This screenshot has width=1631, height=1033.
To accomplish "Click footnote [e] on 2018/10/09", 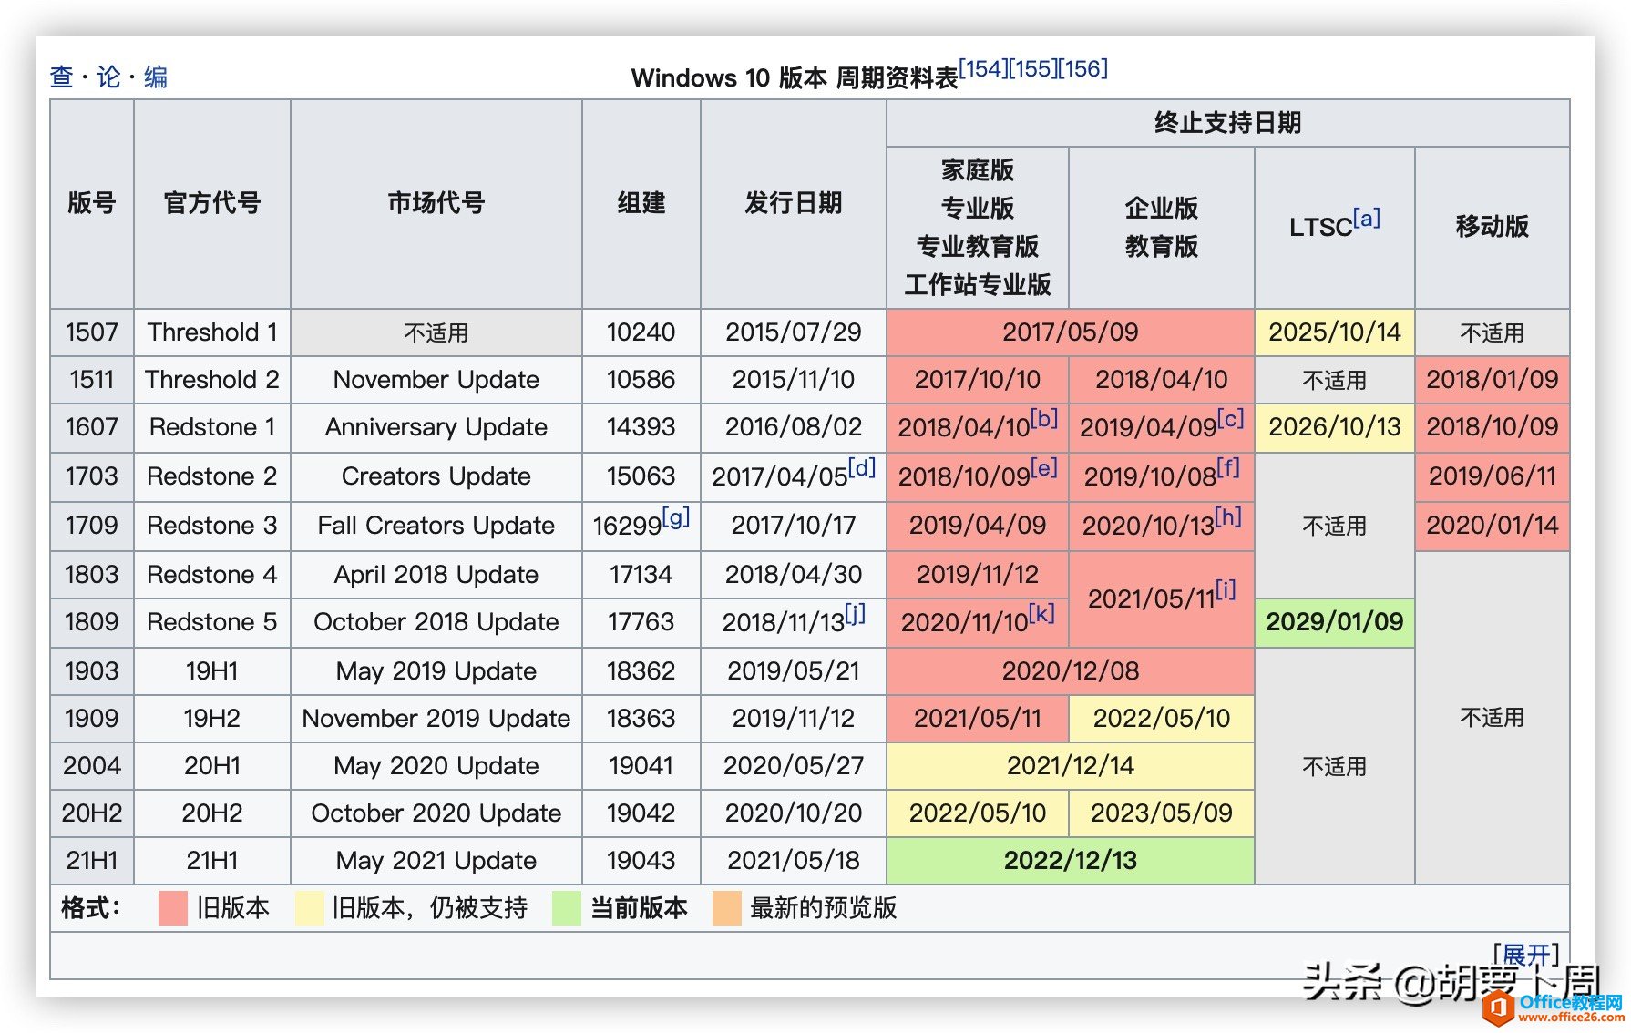I will pyautogui.click(x=1044, y=467).
